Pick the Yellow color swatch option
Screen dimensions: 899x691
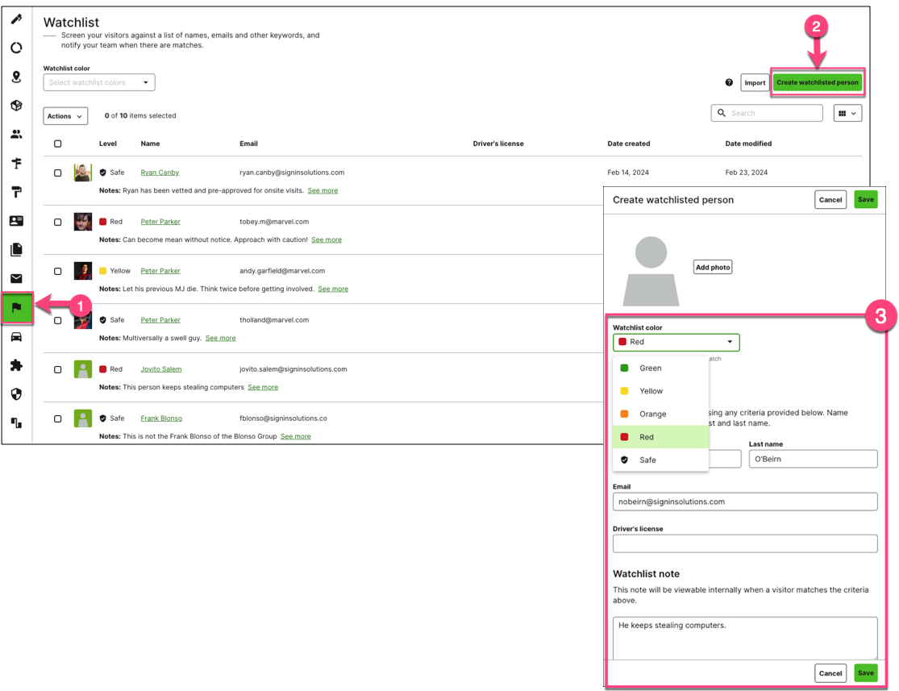pyautogui.click(x=651, y=391)
